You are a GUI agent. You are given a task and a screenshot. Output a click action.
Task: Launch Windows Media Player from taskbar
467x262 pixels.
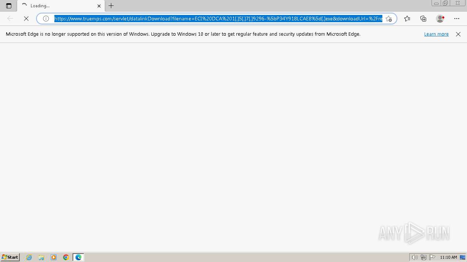54,257
